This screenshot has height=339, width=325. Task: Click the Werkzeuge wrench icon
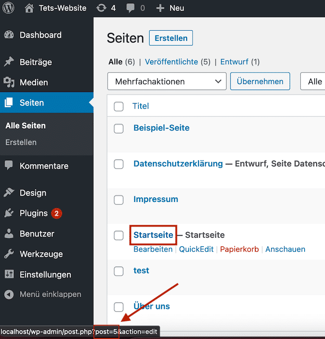[9, 254]
